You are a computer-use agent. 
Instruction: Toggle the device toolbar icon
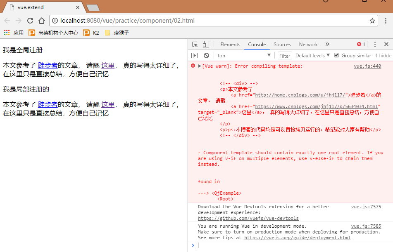click(x=206, y=45)
